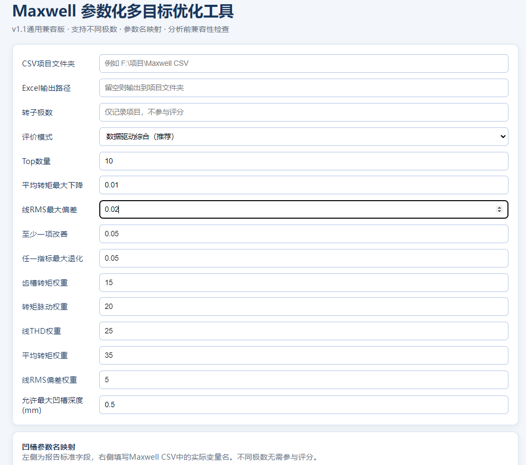Select the 齿槽转矩权重 field showing 15
This screenshot has width=526, height=465.
304,282
